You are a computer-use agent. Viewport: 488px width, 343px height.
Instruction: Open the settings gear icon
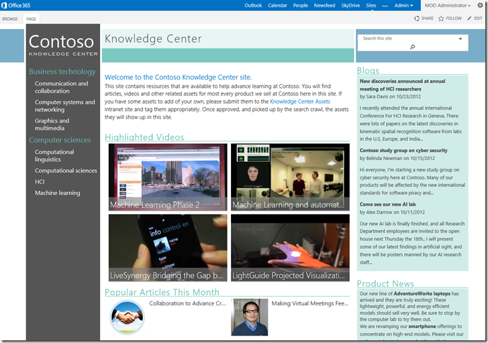click(480, 5)
